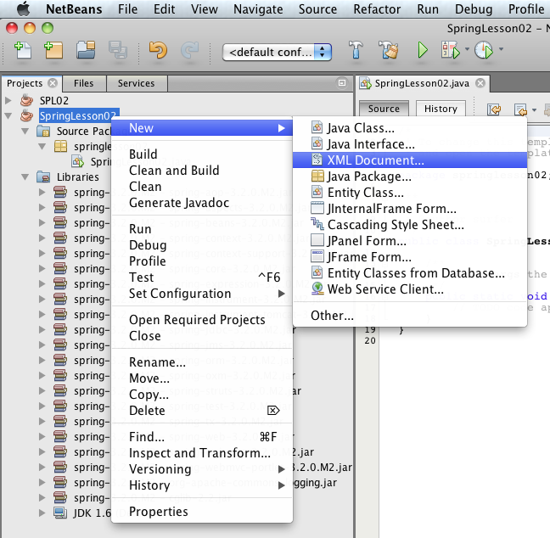Click the Libraries folder icon
The image size is (550, 538).
(43, 177)
